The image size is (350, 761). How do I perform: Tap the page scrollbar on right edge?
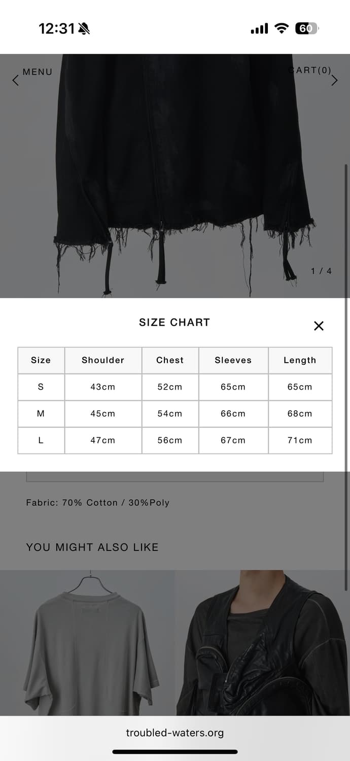346,355
